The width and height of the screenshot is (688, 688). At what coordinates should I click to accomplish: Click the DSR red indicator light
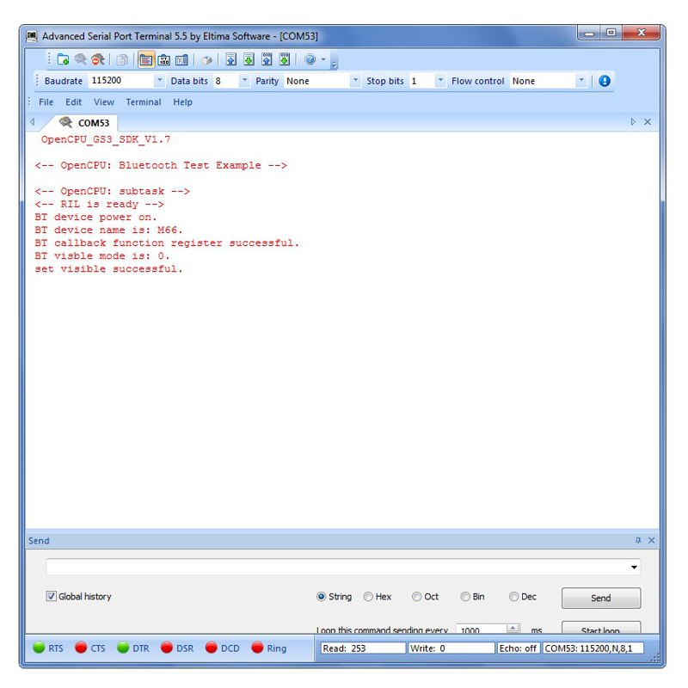(x=167, y=648)
